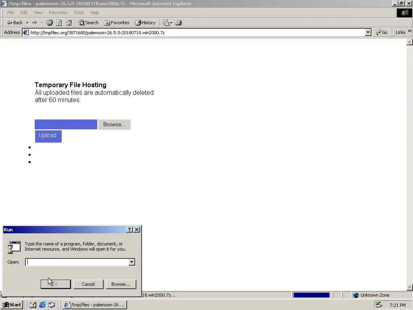Screen dimensions: 413x310
Task: Launch Internet Explorer from Quick Launch
Action: [x=42, y=305]
